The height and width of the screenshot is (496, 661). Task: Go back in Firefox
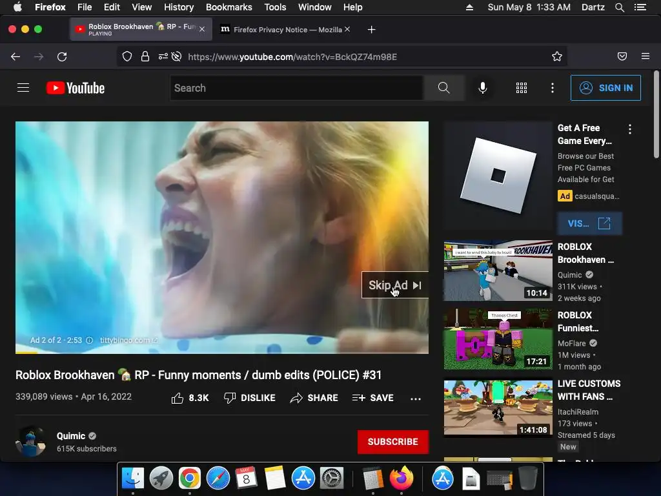(15, 57)
